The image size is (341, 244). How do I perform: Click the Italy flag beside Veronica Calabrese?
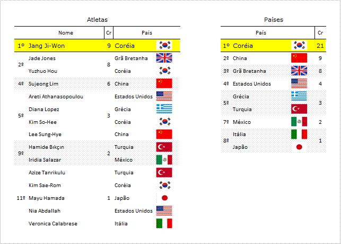[x=164, y=223]
